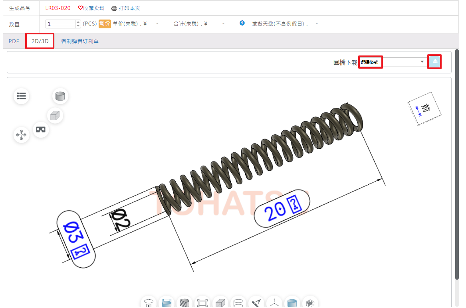Click the blue info icon beside 合计
466x308 pixels.
(x=242, y=23)
